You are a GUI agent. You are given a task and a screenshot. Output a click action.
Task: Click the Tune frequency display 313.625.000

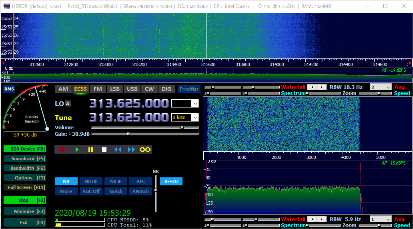pos(129,118)
